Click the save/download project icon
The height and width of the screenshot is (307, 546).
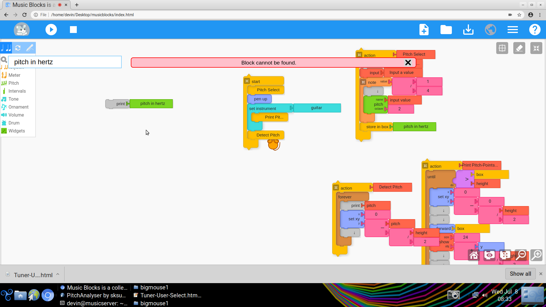[x=468, y=30]
